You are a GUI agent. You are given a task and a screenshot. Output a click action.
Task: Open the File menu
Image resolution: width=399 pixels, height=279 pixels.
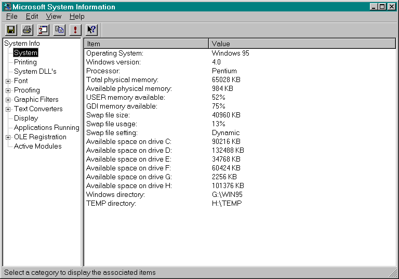tap(12, 17)
